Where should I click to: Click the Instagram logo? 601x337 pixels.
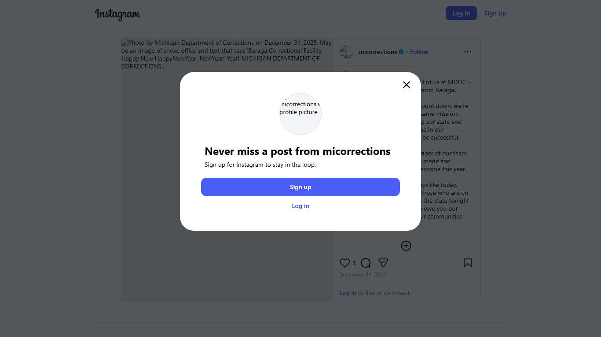point(117,14)
